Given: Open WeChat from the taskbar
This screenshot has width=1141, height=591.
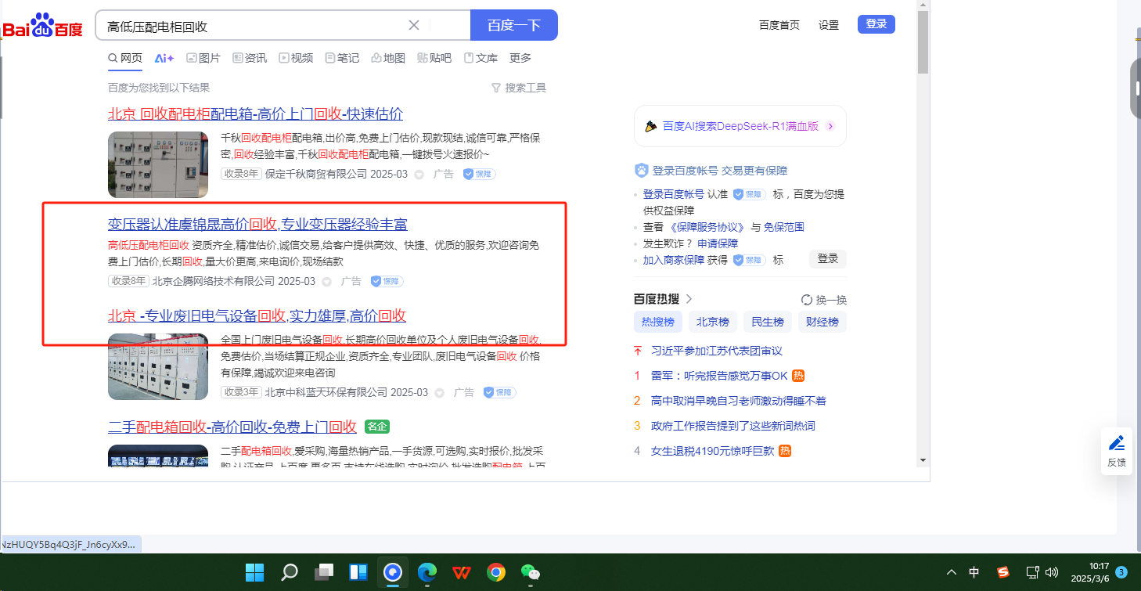Looking at the screenshot, I should point(531,572).
